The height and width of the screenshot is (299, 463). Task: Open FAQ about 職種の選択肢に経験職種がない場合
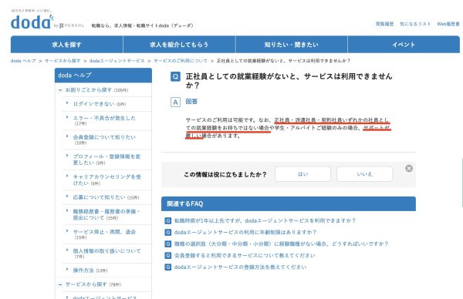tap(281, 244)
